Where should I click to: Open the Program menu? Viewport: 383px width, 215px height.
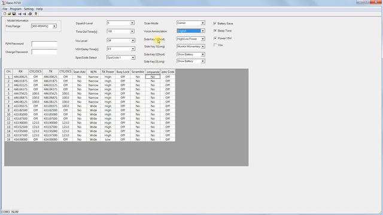[16, 9]
